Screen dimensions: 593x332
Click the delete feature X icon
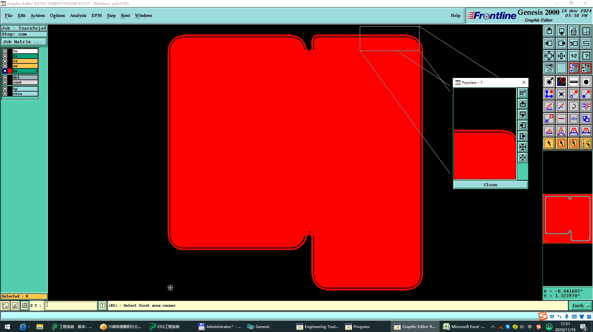[561, 94]
